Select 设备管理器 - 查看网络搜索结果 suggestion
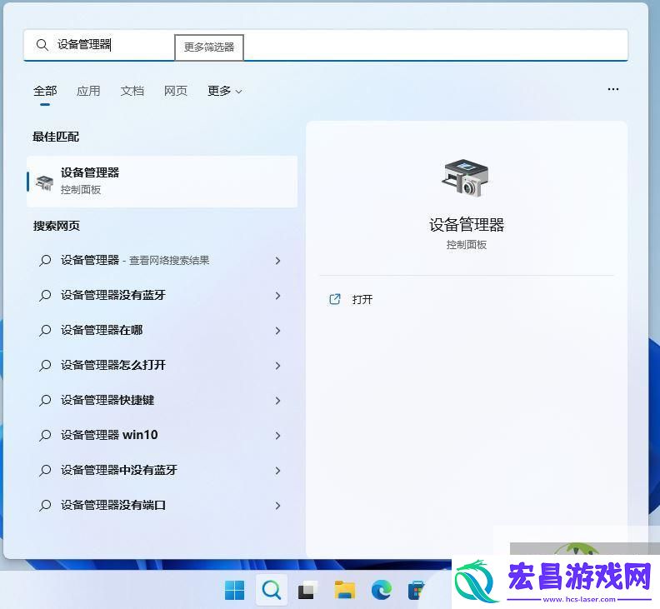Image resolution: width=660 pixels, height=609 pixels. [x=160, y=261]
